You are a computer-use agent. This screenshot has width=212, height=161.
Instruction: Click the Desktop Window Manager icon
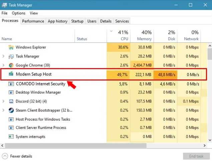[x=11, y=93]
